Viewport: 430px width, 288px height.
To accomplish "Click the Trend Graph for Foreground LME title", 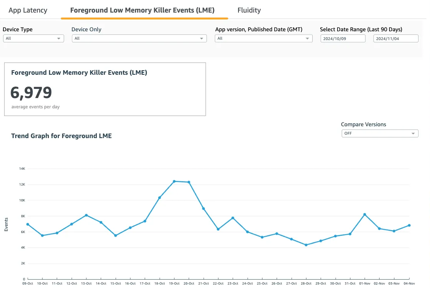I will [62, 136].
